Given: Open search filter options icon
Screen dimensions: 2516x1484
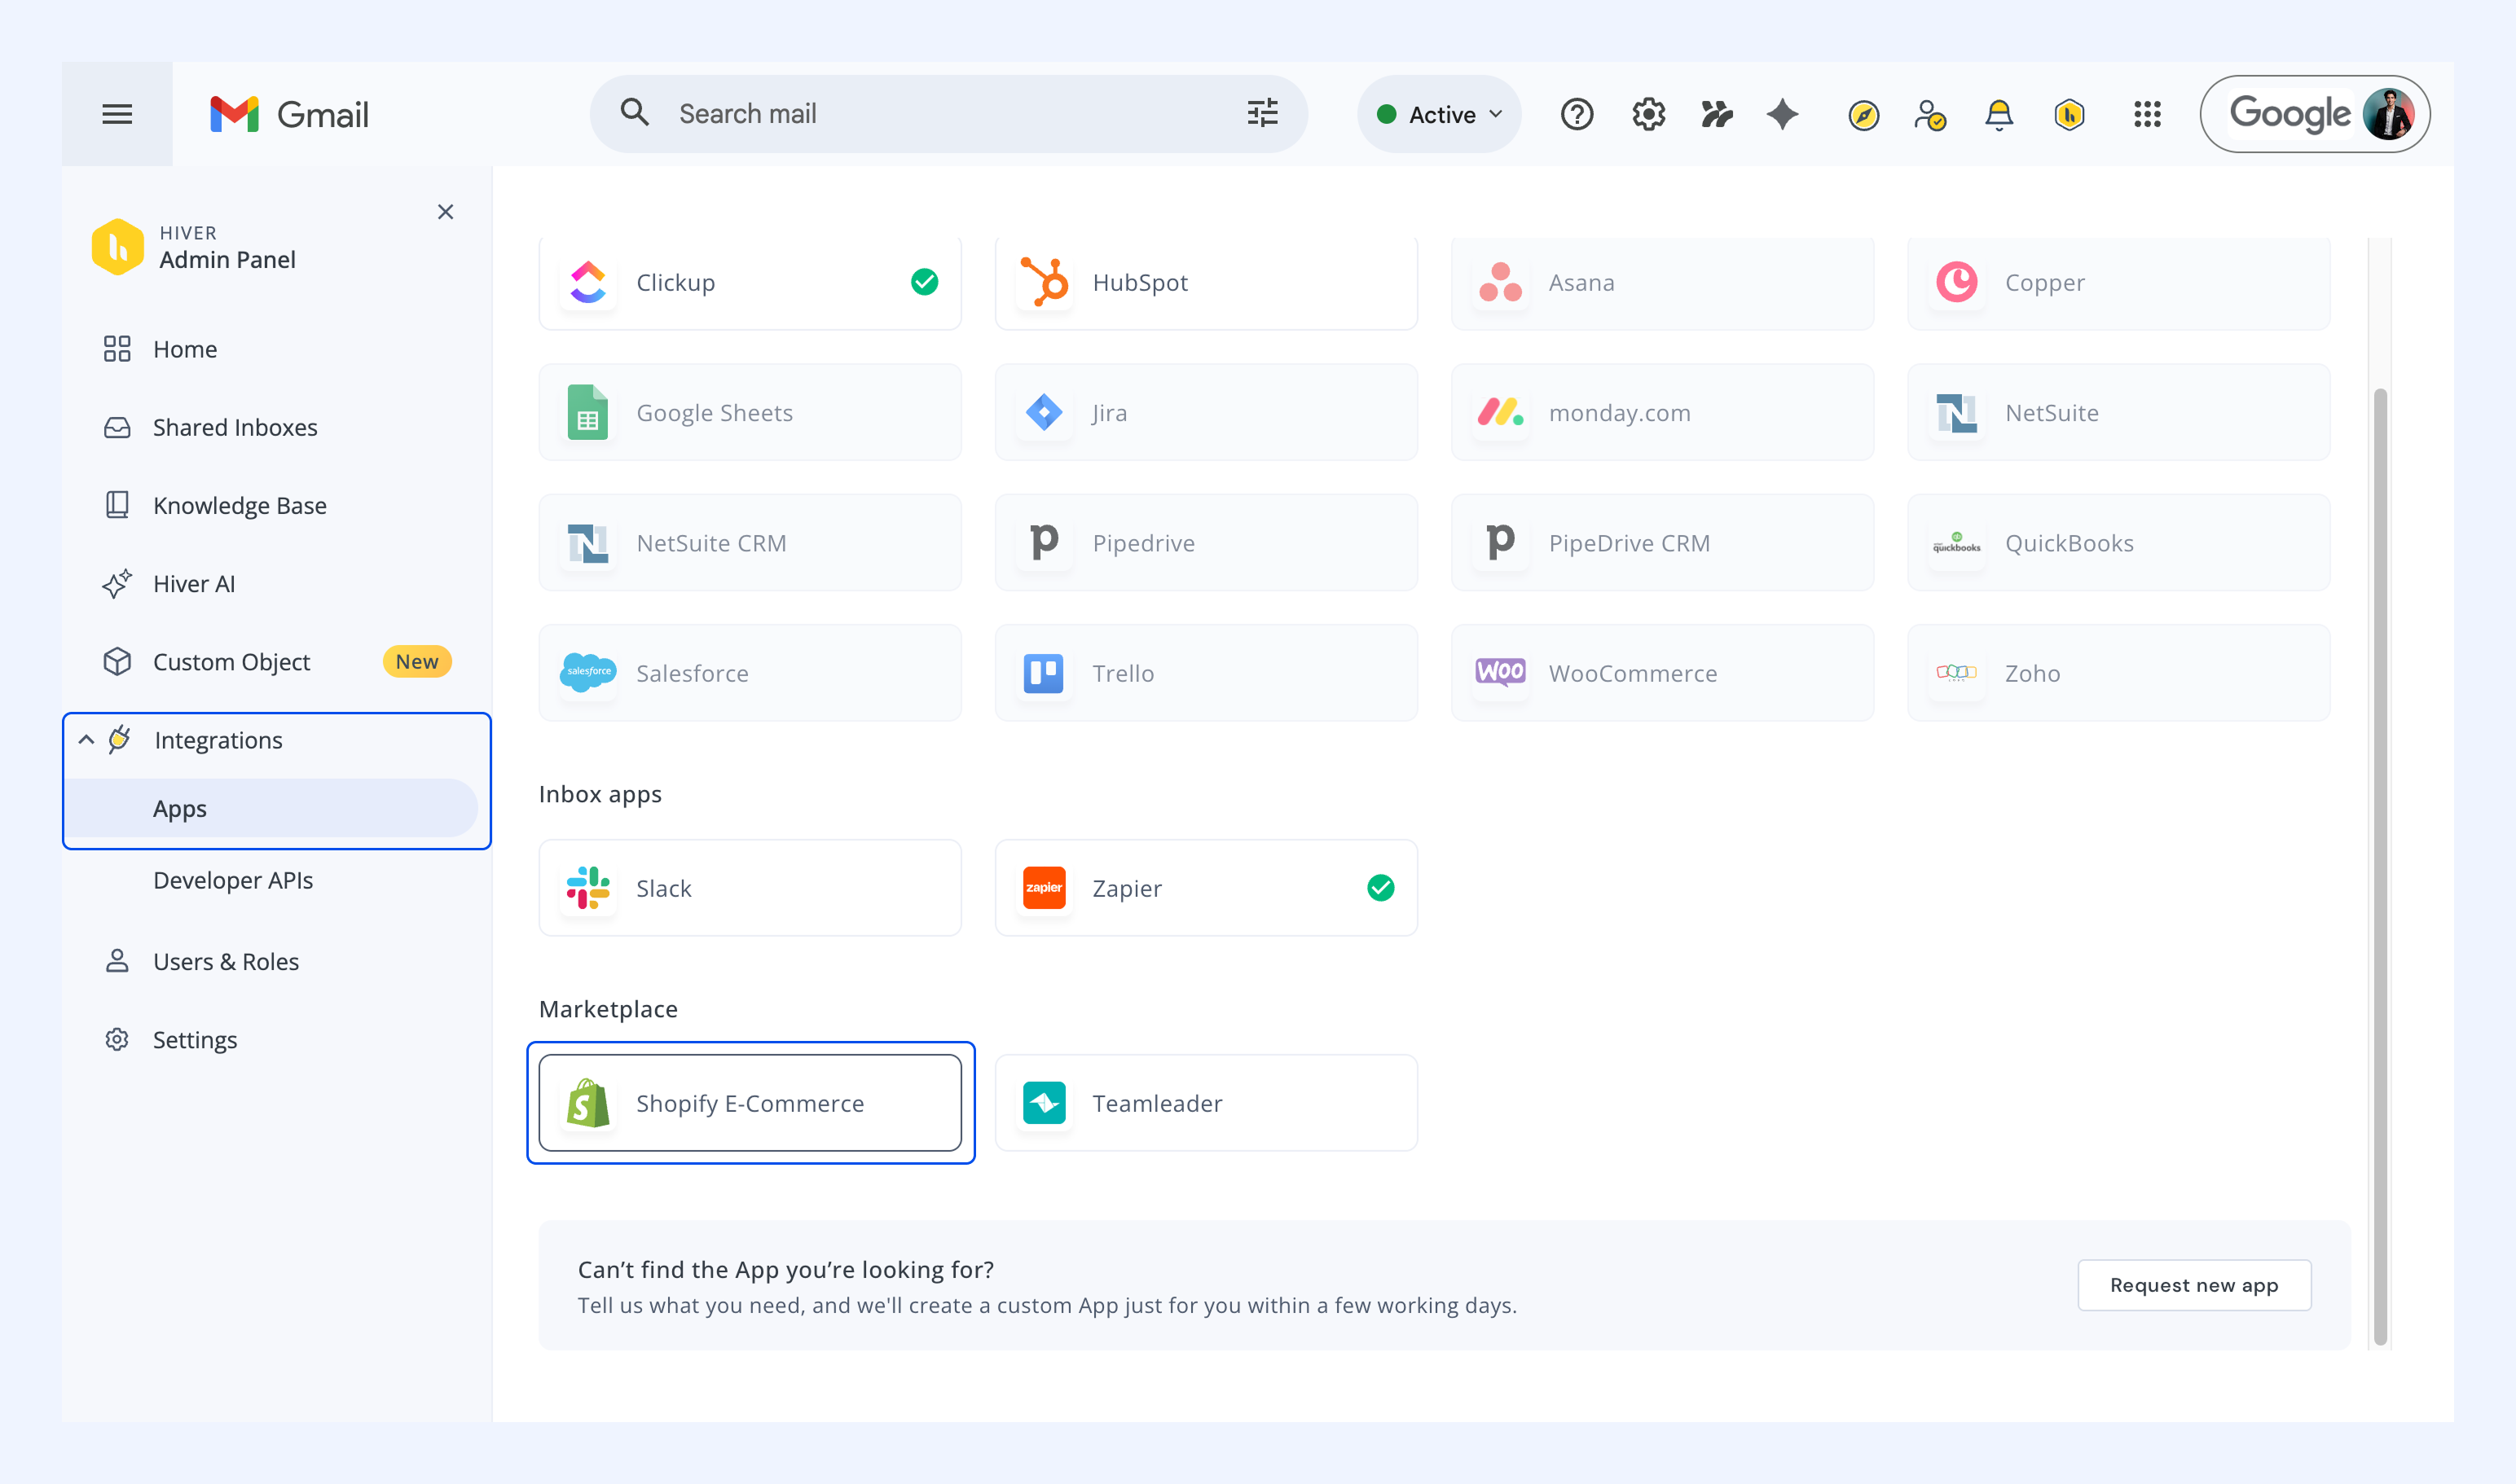Looking at the screenshot, I should coord(1263,113).
